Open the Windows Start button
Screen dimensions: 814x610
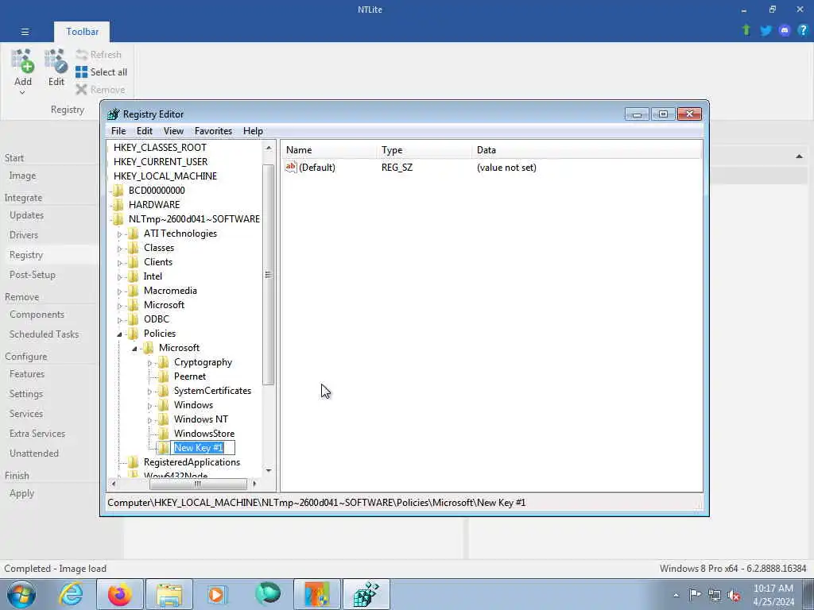pos(21,594)
